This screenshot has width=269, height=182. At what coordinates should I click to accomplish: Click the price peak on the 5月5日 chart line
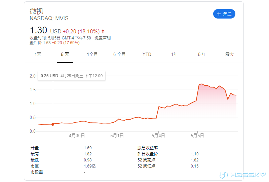202,84
